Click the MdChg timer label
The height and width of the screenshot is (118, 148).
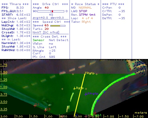7,25
